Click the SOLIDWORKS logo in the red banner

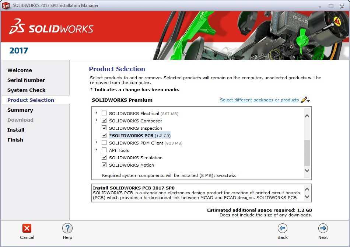click(x=51, y=28)
